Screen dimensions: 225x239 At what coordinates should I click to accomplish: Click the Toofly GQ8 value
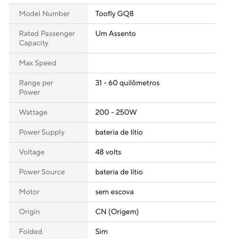[x=114, y=14]
